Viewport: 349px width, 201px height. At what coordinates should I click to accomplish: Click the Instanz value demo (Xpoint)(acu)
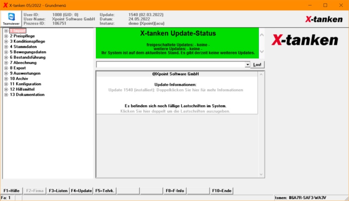(x=146, y=24)
